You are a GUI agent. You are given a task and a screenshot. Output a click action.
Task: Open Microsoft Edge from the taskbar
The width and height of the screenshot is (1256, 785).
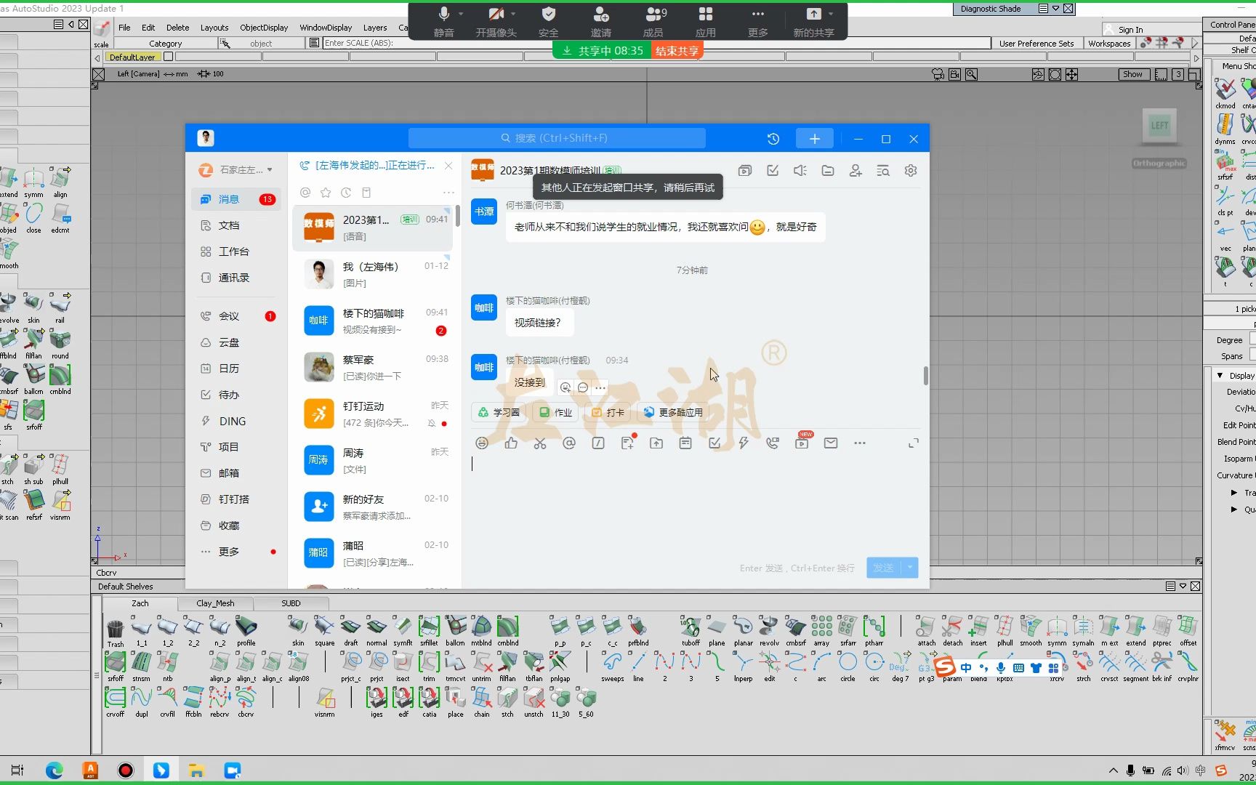(55, 770)
